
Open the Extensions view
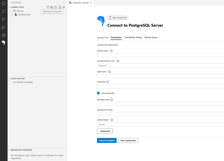coord(4,35)
